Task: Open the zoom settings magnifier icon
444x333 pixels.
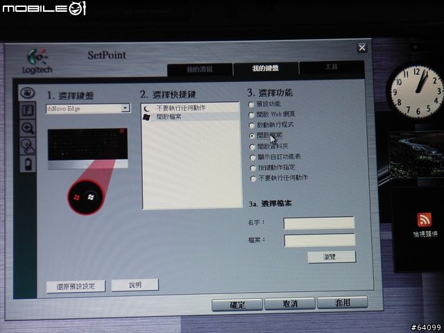Action: click(x=28, y=128)
